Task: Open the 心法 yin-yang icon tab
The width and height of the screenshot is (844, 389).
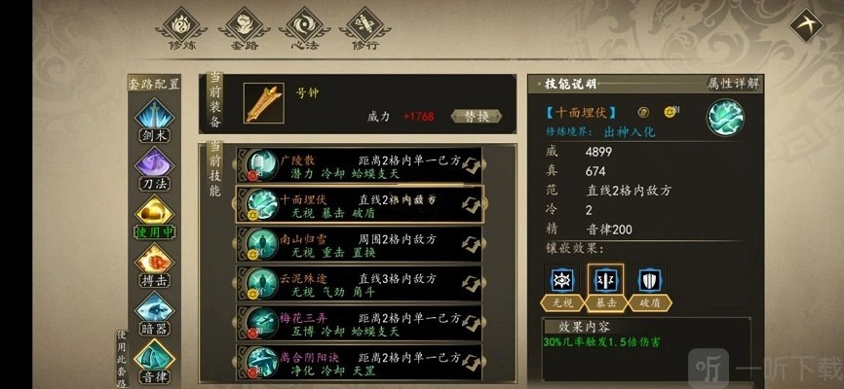Action: (305, 28)
